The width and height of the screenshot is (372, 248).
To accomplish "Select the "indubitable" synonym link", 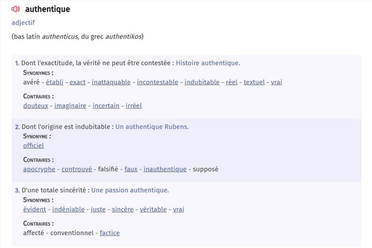I will click(x=202, y=82).
